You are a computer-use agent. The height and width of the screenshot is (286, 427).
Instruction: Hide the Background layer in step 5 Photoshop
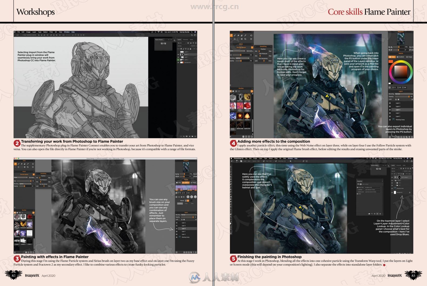click(x=392, y=193)
